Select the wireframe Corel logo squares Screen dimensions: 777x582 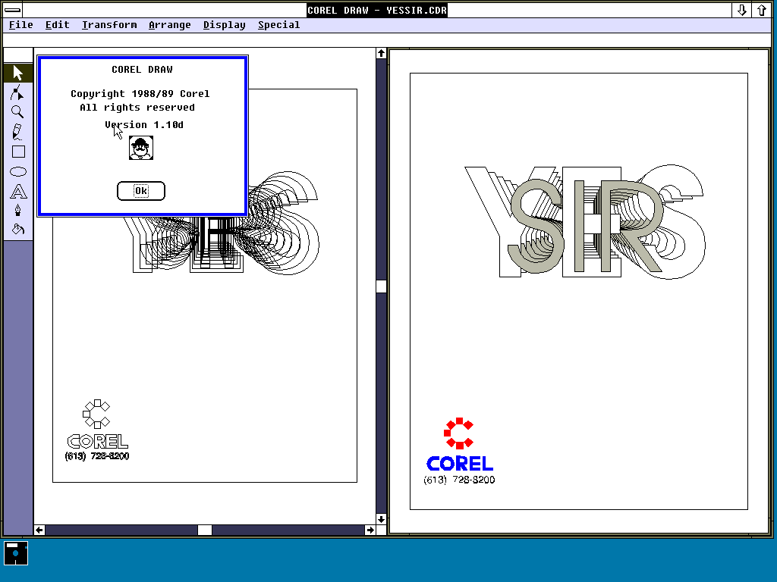tap(96, 414)
